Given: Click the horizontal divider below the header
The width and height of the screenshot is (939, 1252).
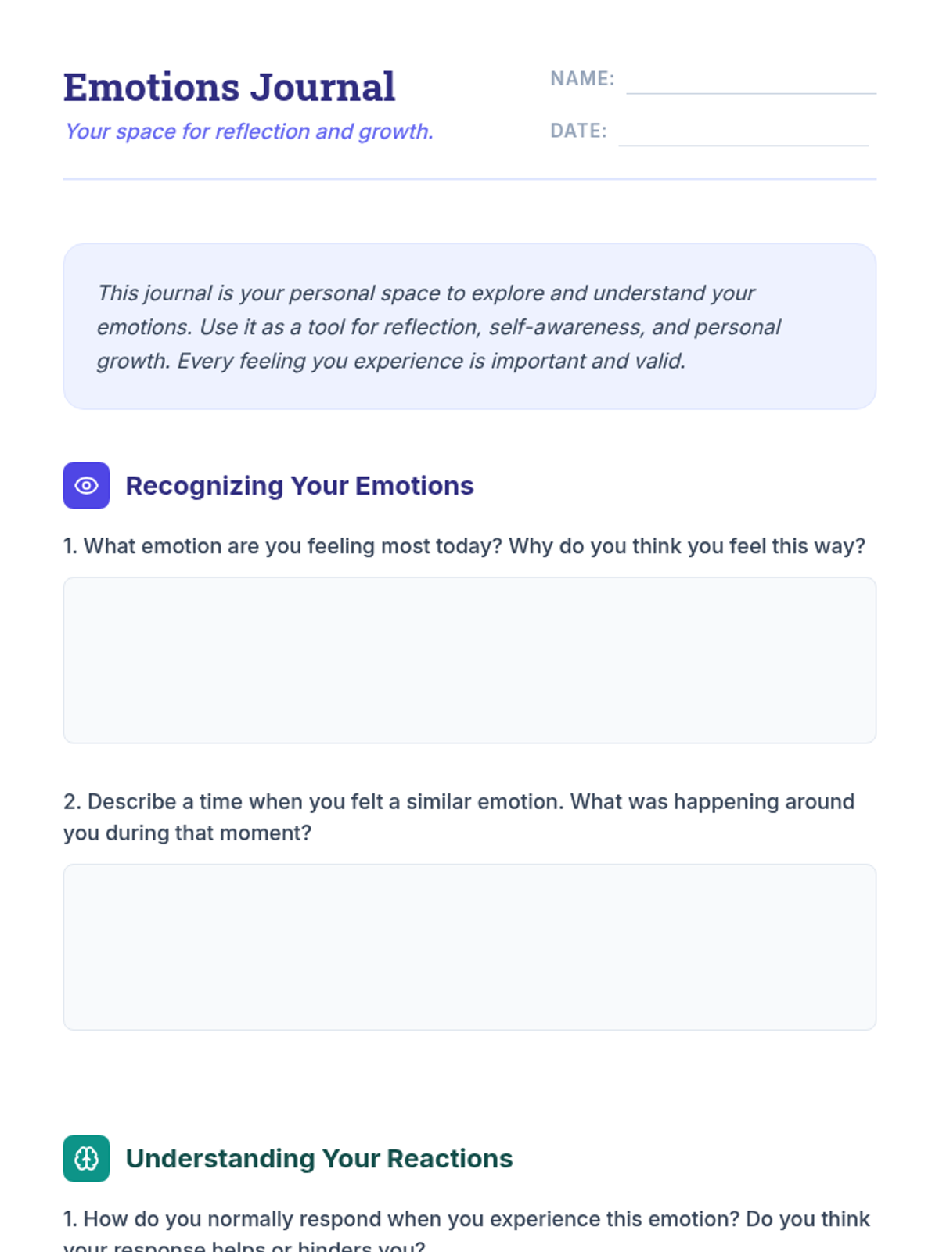Looking at the screenshot, I should [469, 179].
